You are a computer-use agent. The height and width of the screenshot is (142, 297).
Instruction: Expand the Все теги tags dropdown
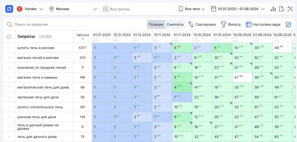click(192, 9)
